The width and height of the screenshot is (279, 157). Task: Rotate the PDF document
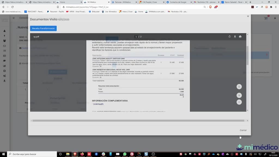coord(229,37)
